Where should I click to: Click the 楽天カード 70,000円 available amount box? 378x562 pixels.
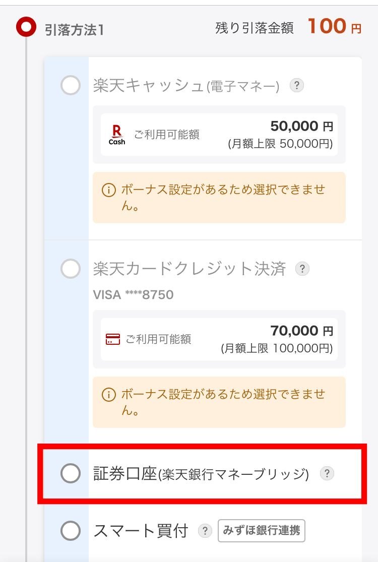click(x=219, y=339)
